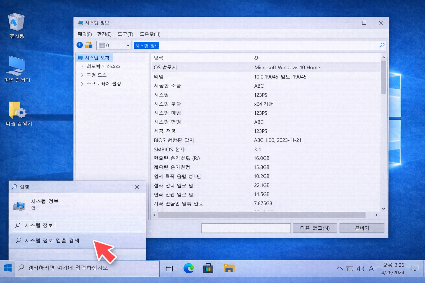Click the blue back arrow toolbar icon
Viewport: 425px width, 283px height.
[x=80, y=45]
